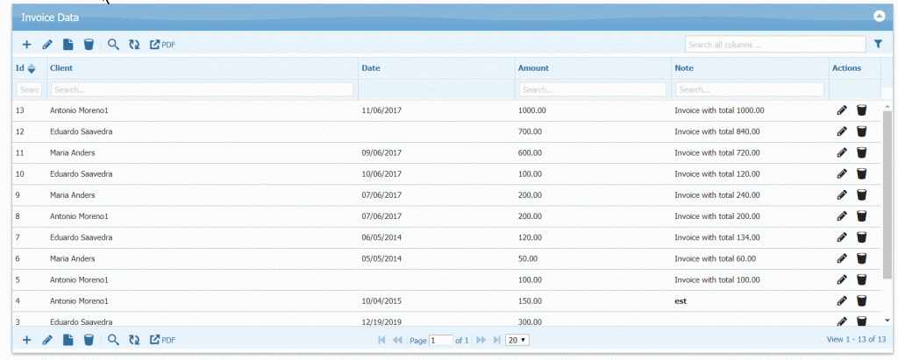The image size is (898, 360).
Task: Click the filter funnel icon
Action: (x=879, y=43)
